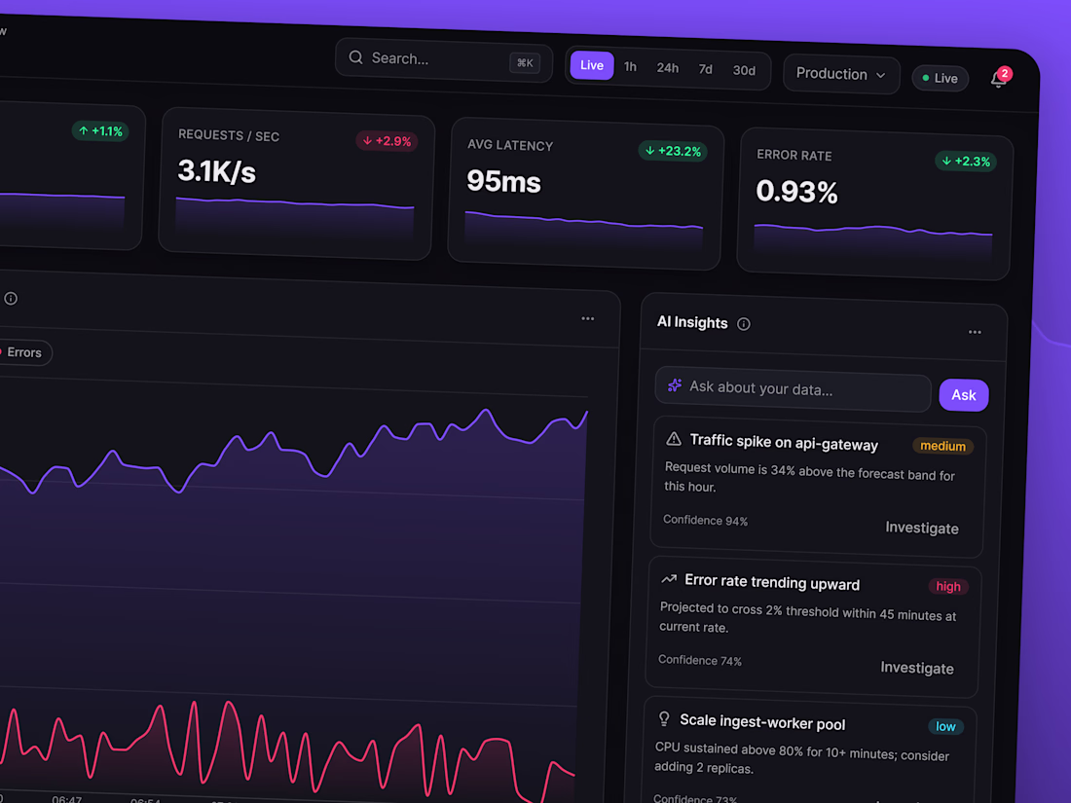Click the 0.93% error rate value
Image resolution: width=1071 pixels, height=803 pixels.
tap(796, 191)
